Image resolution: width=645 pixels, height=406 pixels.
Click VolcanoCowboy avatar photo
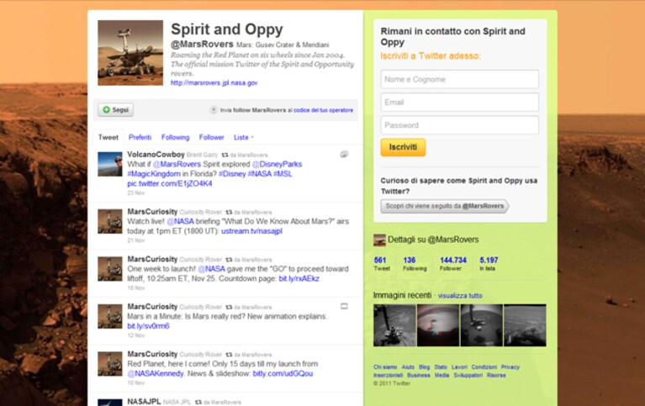point(110,164)
